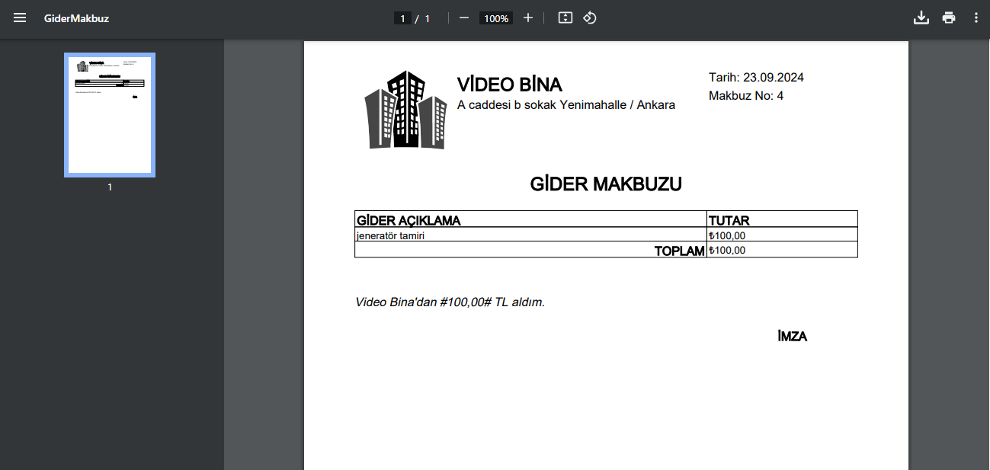Click the Tarih: 23.09.2024 date text
Image resolution: width=990 pixels, height=470 pixels.
pyautogui.click(x=756, y=77)
